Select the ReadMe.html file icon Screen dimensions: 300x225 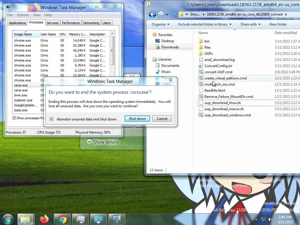tap(201, 91)
